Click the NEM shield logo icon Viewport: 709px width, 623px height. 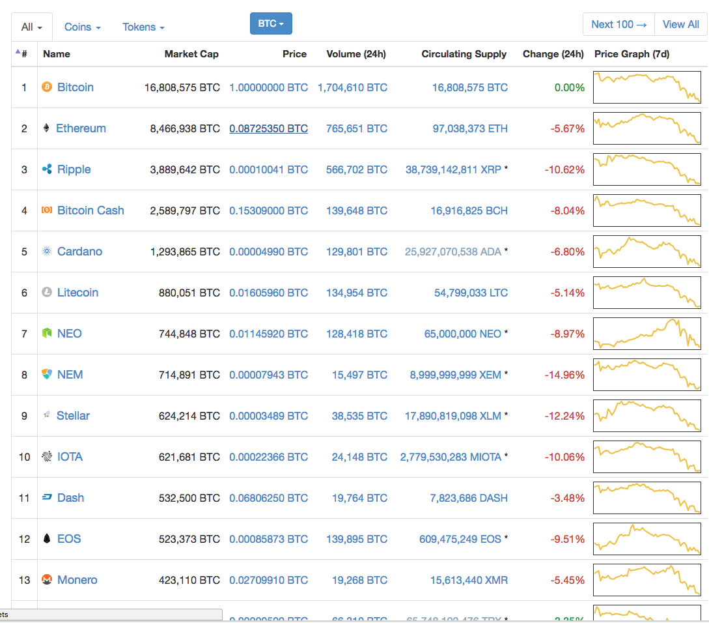tap(47, 375)
